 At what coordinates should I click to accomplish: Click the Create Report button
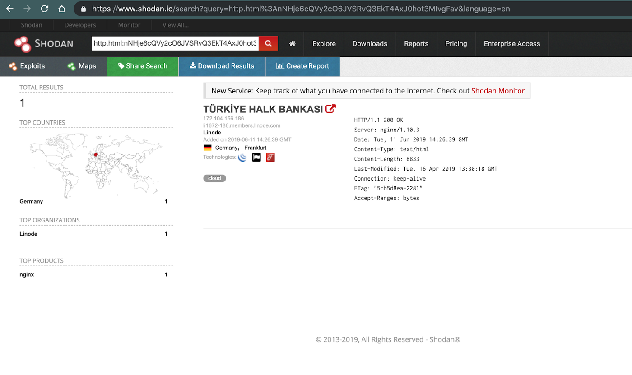coord(302,66)
